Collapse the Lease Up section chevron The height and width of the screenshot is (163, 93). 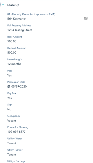point(3,5)
